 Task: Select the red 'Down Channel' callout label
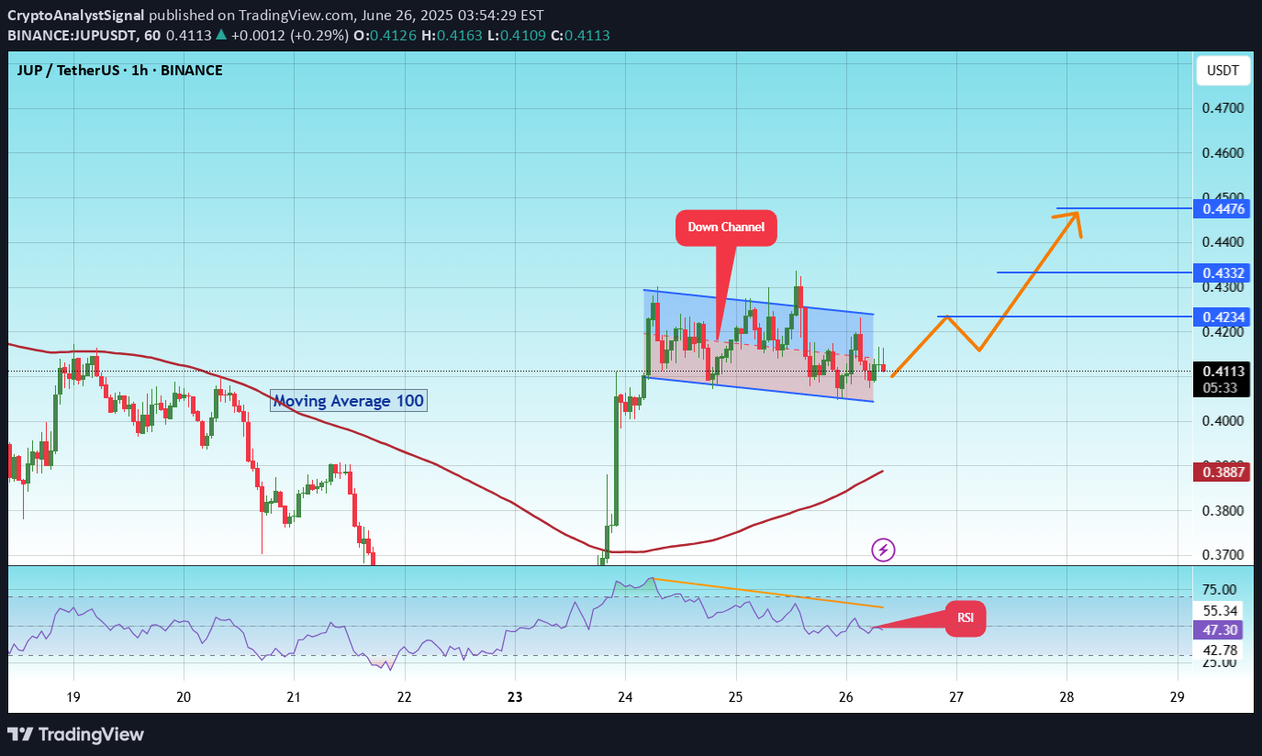726,228
